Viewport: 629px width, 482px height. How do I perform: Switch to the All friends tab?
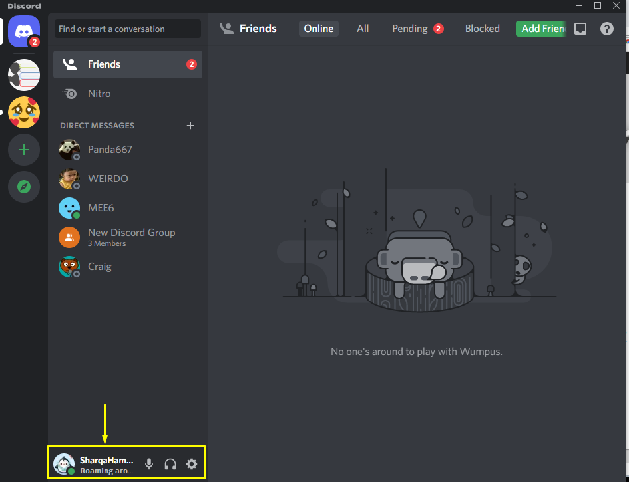[x=363, y=29]
